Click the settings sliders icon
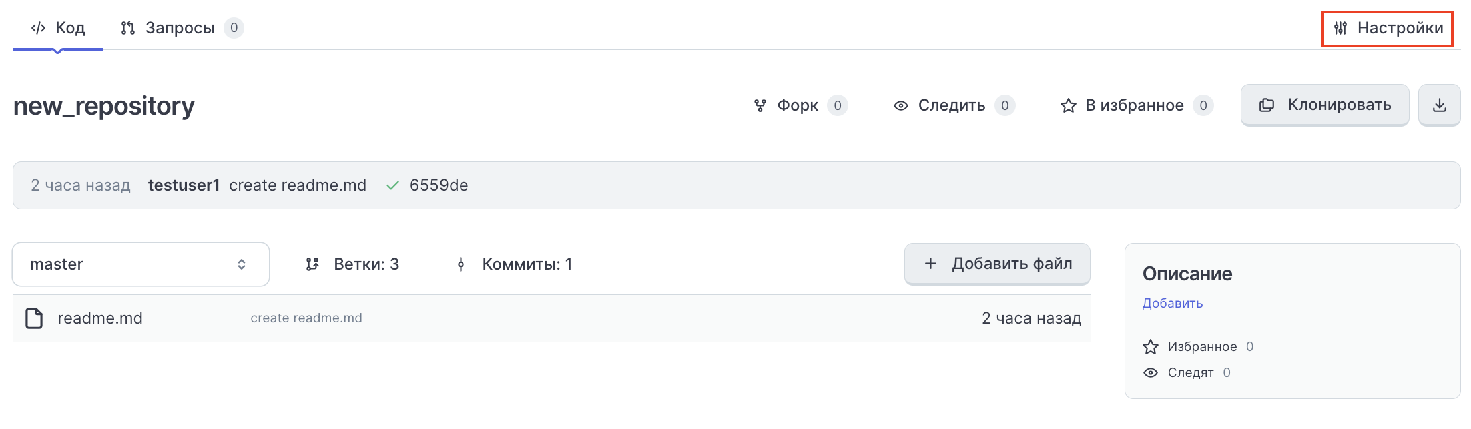The width and height of the screenshot is (1471, 429). pyautogui.click(x=1340, y=28)
